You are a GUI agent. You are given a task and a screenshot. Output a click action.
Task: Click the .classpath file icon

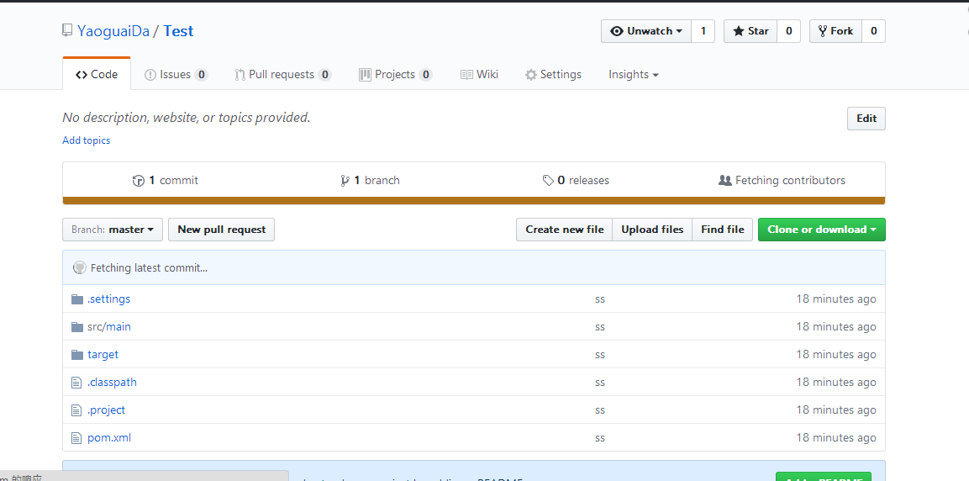[77, 383]
